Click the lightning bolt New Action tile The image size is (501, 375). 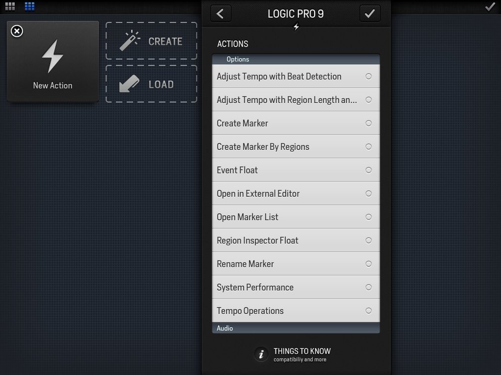53,61
